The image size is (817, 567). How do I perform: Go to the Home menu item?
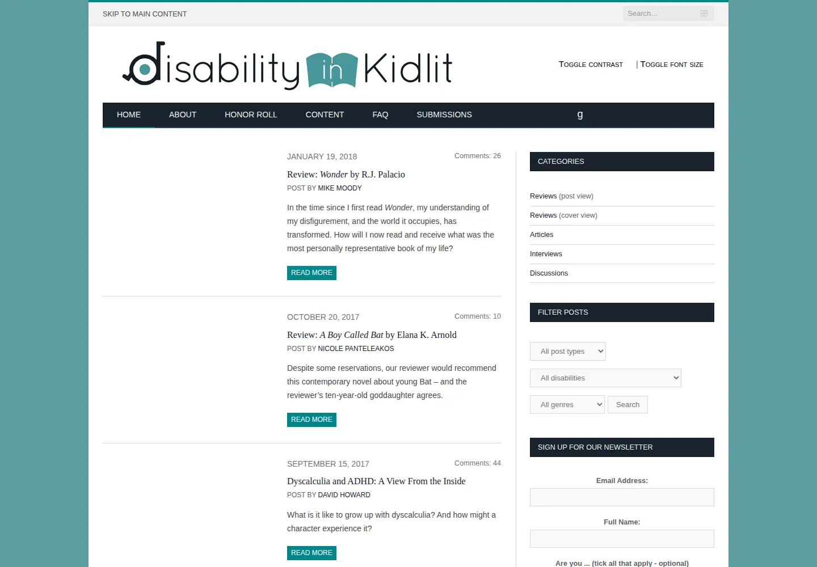pos(129,115)
